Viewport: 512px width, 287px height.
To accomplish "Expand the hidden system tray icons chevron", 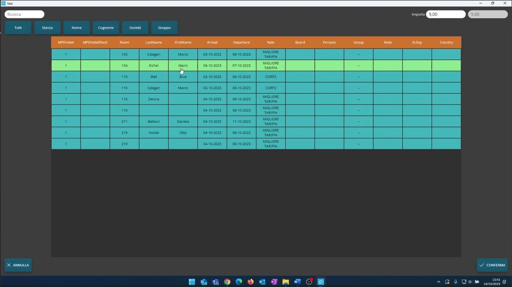I will click(439, 282).
